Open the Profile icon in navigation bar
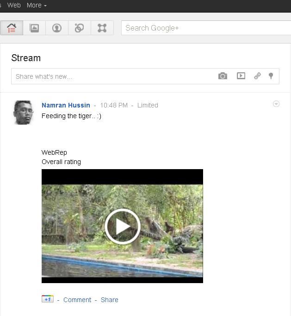This screenshot has height=316, width=291. pyautogui.click(x=57, y=28)
